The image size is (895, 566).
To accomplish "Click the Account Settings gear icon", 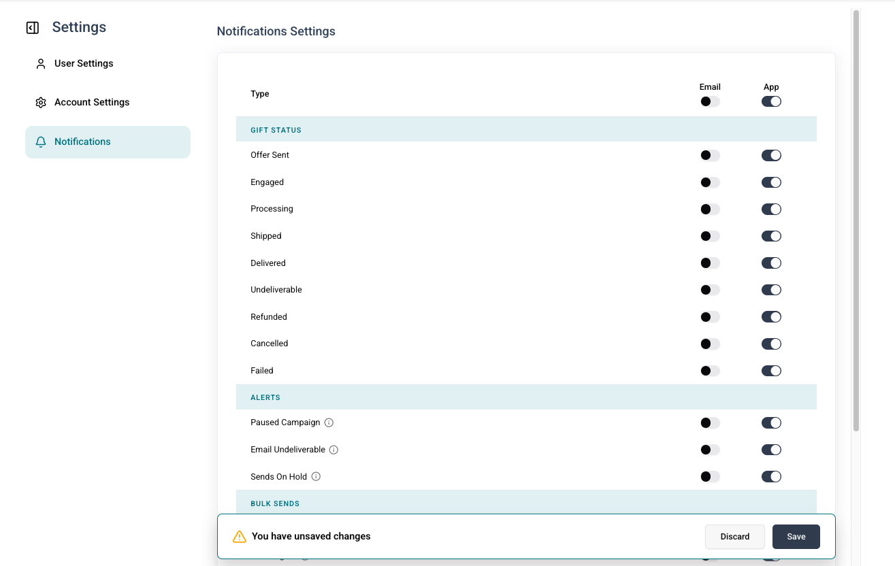I will (x=41, y=103).
